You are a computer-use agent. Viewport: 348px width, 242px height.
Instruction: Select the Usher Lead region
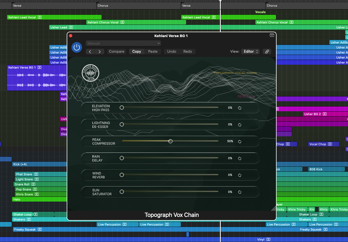pos(198,27)
